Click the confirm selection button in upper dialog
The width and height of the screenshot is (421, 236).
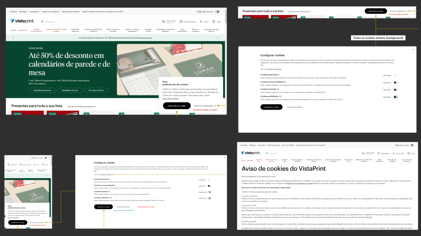[294, 107]
